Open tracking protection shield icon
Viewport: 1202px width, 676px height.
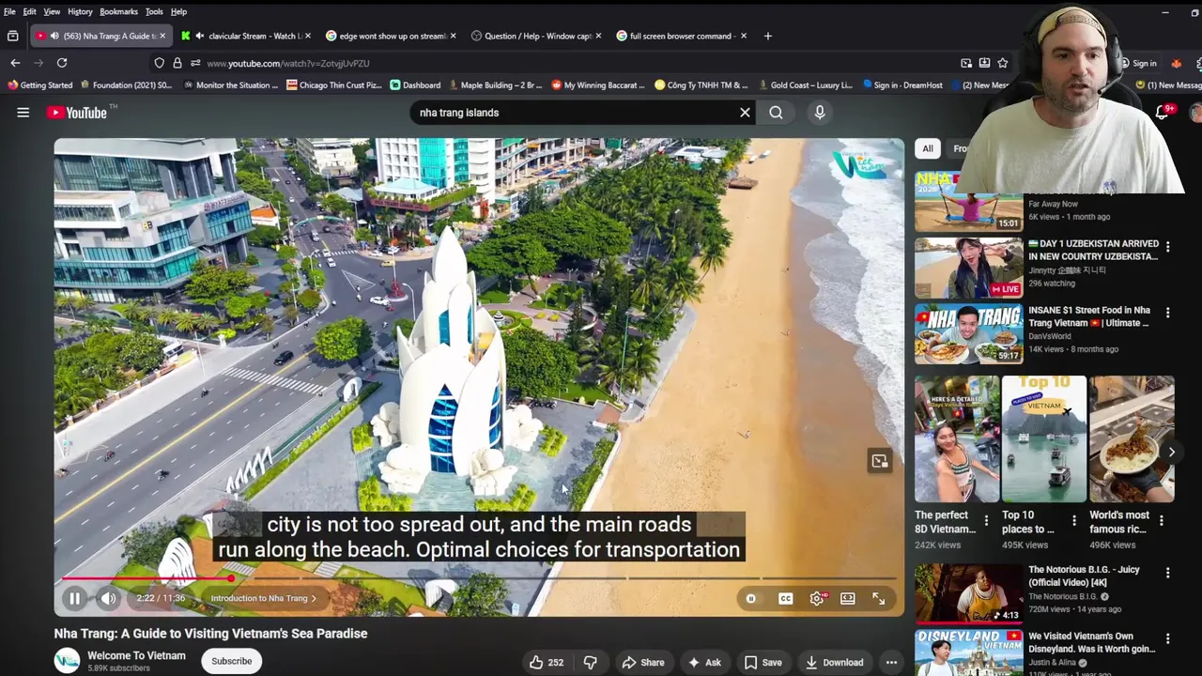pyautogui.click(x=160, y=63)
